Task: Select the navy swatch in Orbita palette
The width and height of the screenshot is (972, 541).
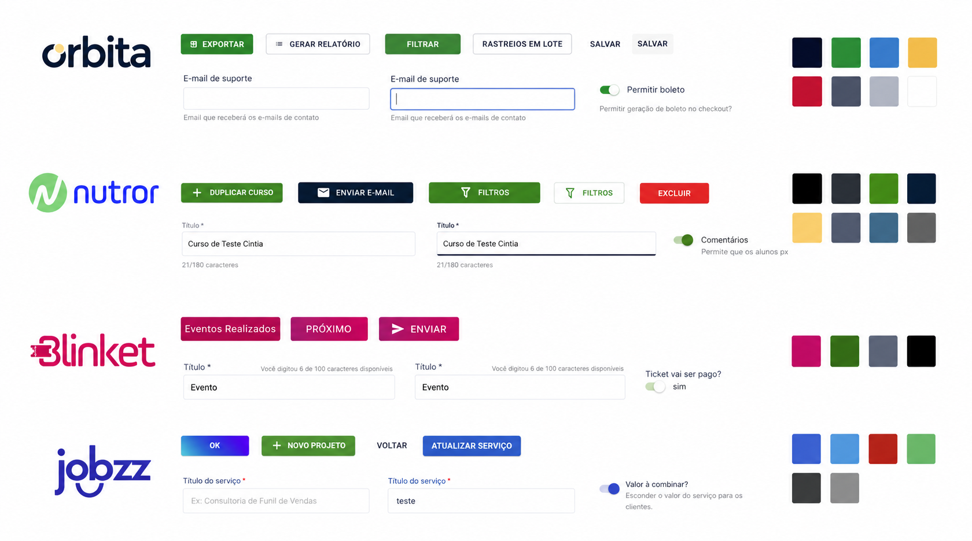Action: point(807,53)
